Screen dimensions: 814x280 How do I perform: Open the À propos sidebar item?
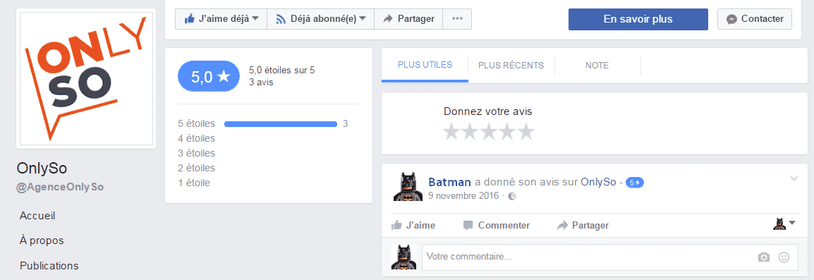click(42, 241)
